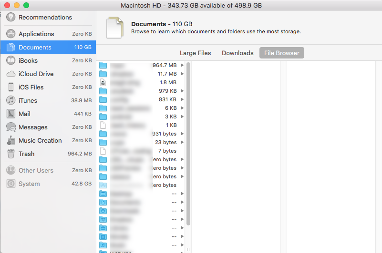Select the File Browser tab
Screen dimensions: 382x253
pyautogui.click(x=282, y=53)
